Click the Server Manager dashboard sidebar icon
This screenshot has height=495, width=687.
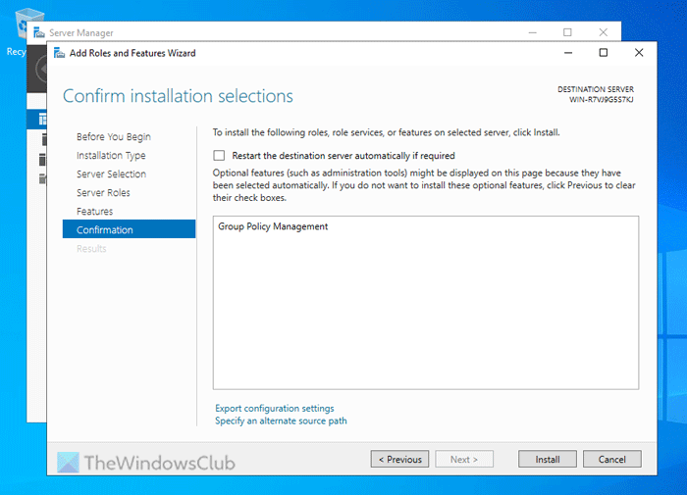[x=42, y=119]
